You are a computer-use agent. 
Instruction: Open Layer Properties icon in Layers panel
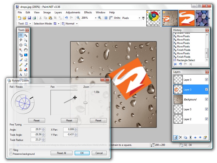(x=205, y=137)
